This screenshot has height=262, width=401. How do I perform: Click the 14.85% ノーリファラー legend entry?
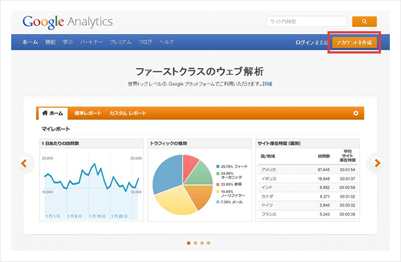coord(231,193)
